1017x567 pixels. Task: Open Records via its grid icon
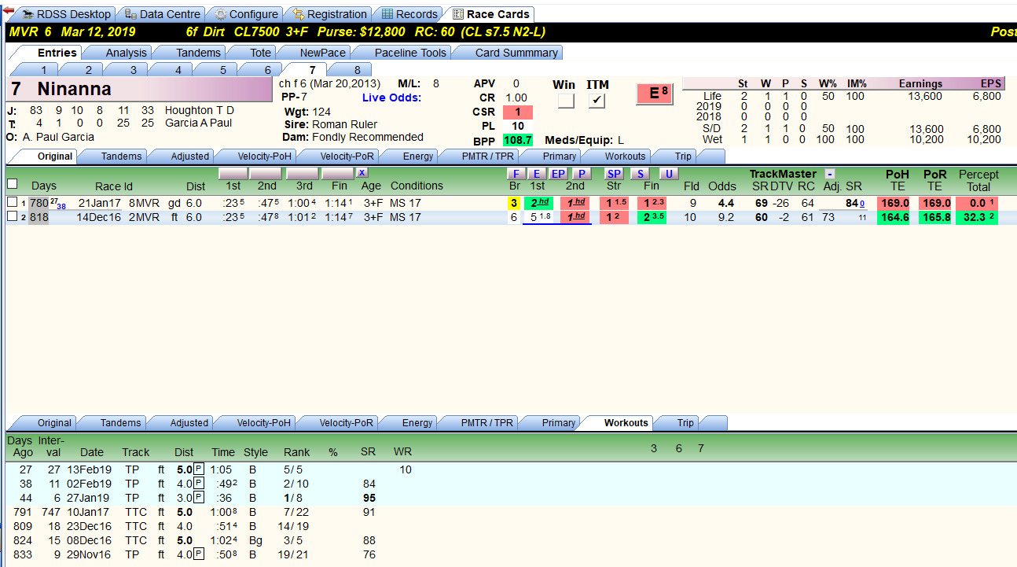pos(387,14)
